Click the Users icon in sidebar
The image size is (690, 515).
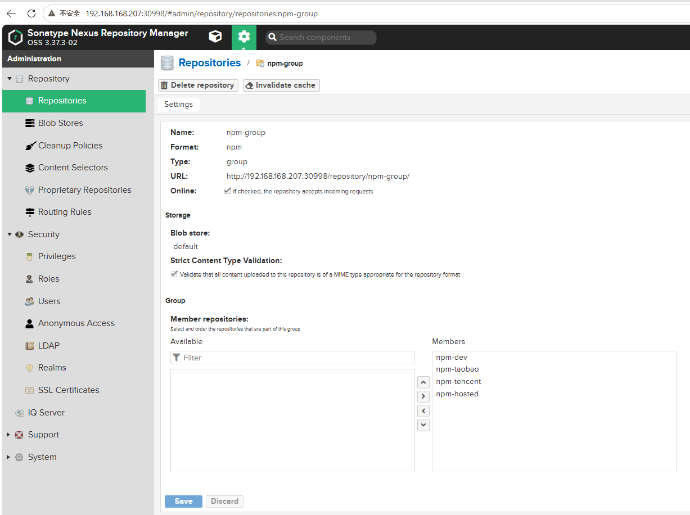(30, 301)
